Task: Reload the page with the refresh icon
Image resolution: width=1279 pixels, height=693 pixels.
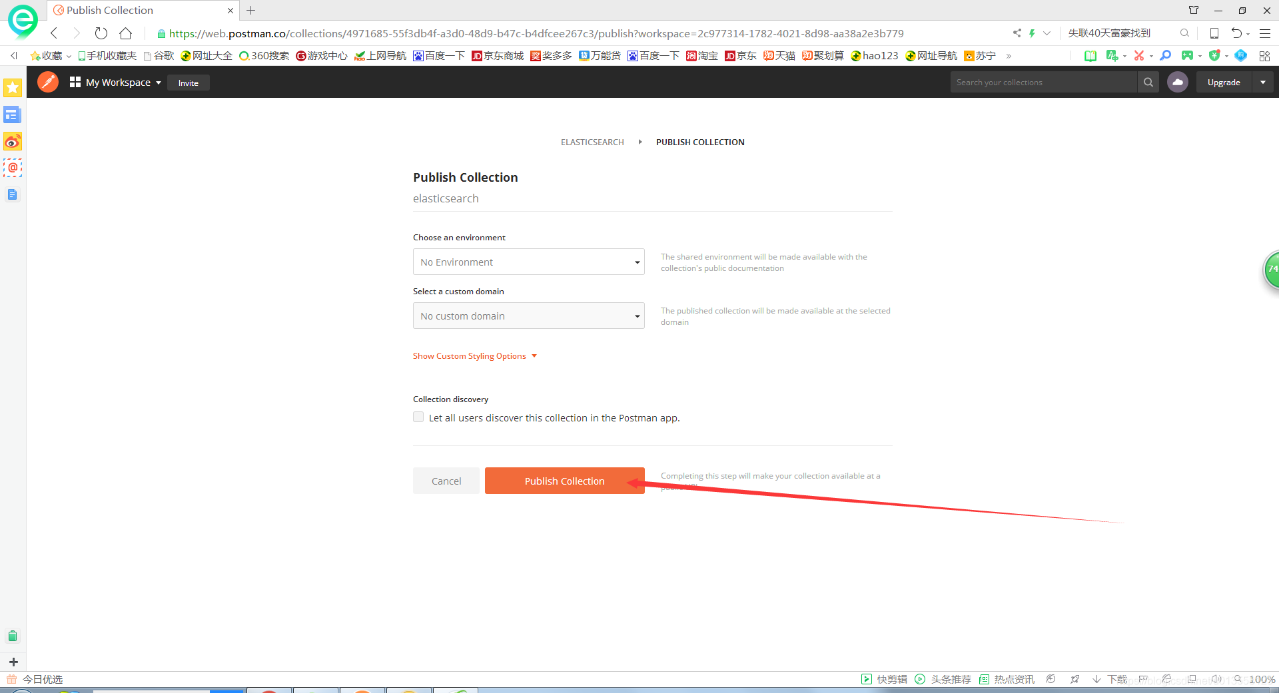Action: pyautogui.click(x=101, y=33)
